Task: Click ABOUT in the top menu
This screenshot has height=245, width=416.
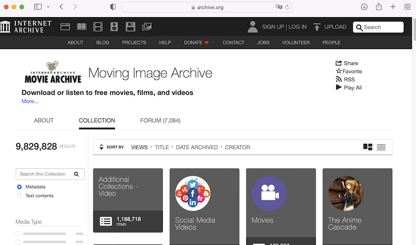Action: click(75, 43)
